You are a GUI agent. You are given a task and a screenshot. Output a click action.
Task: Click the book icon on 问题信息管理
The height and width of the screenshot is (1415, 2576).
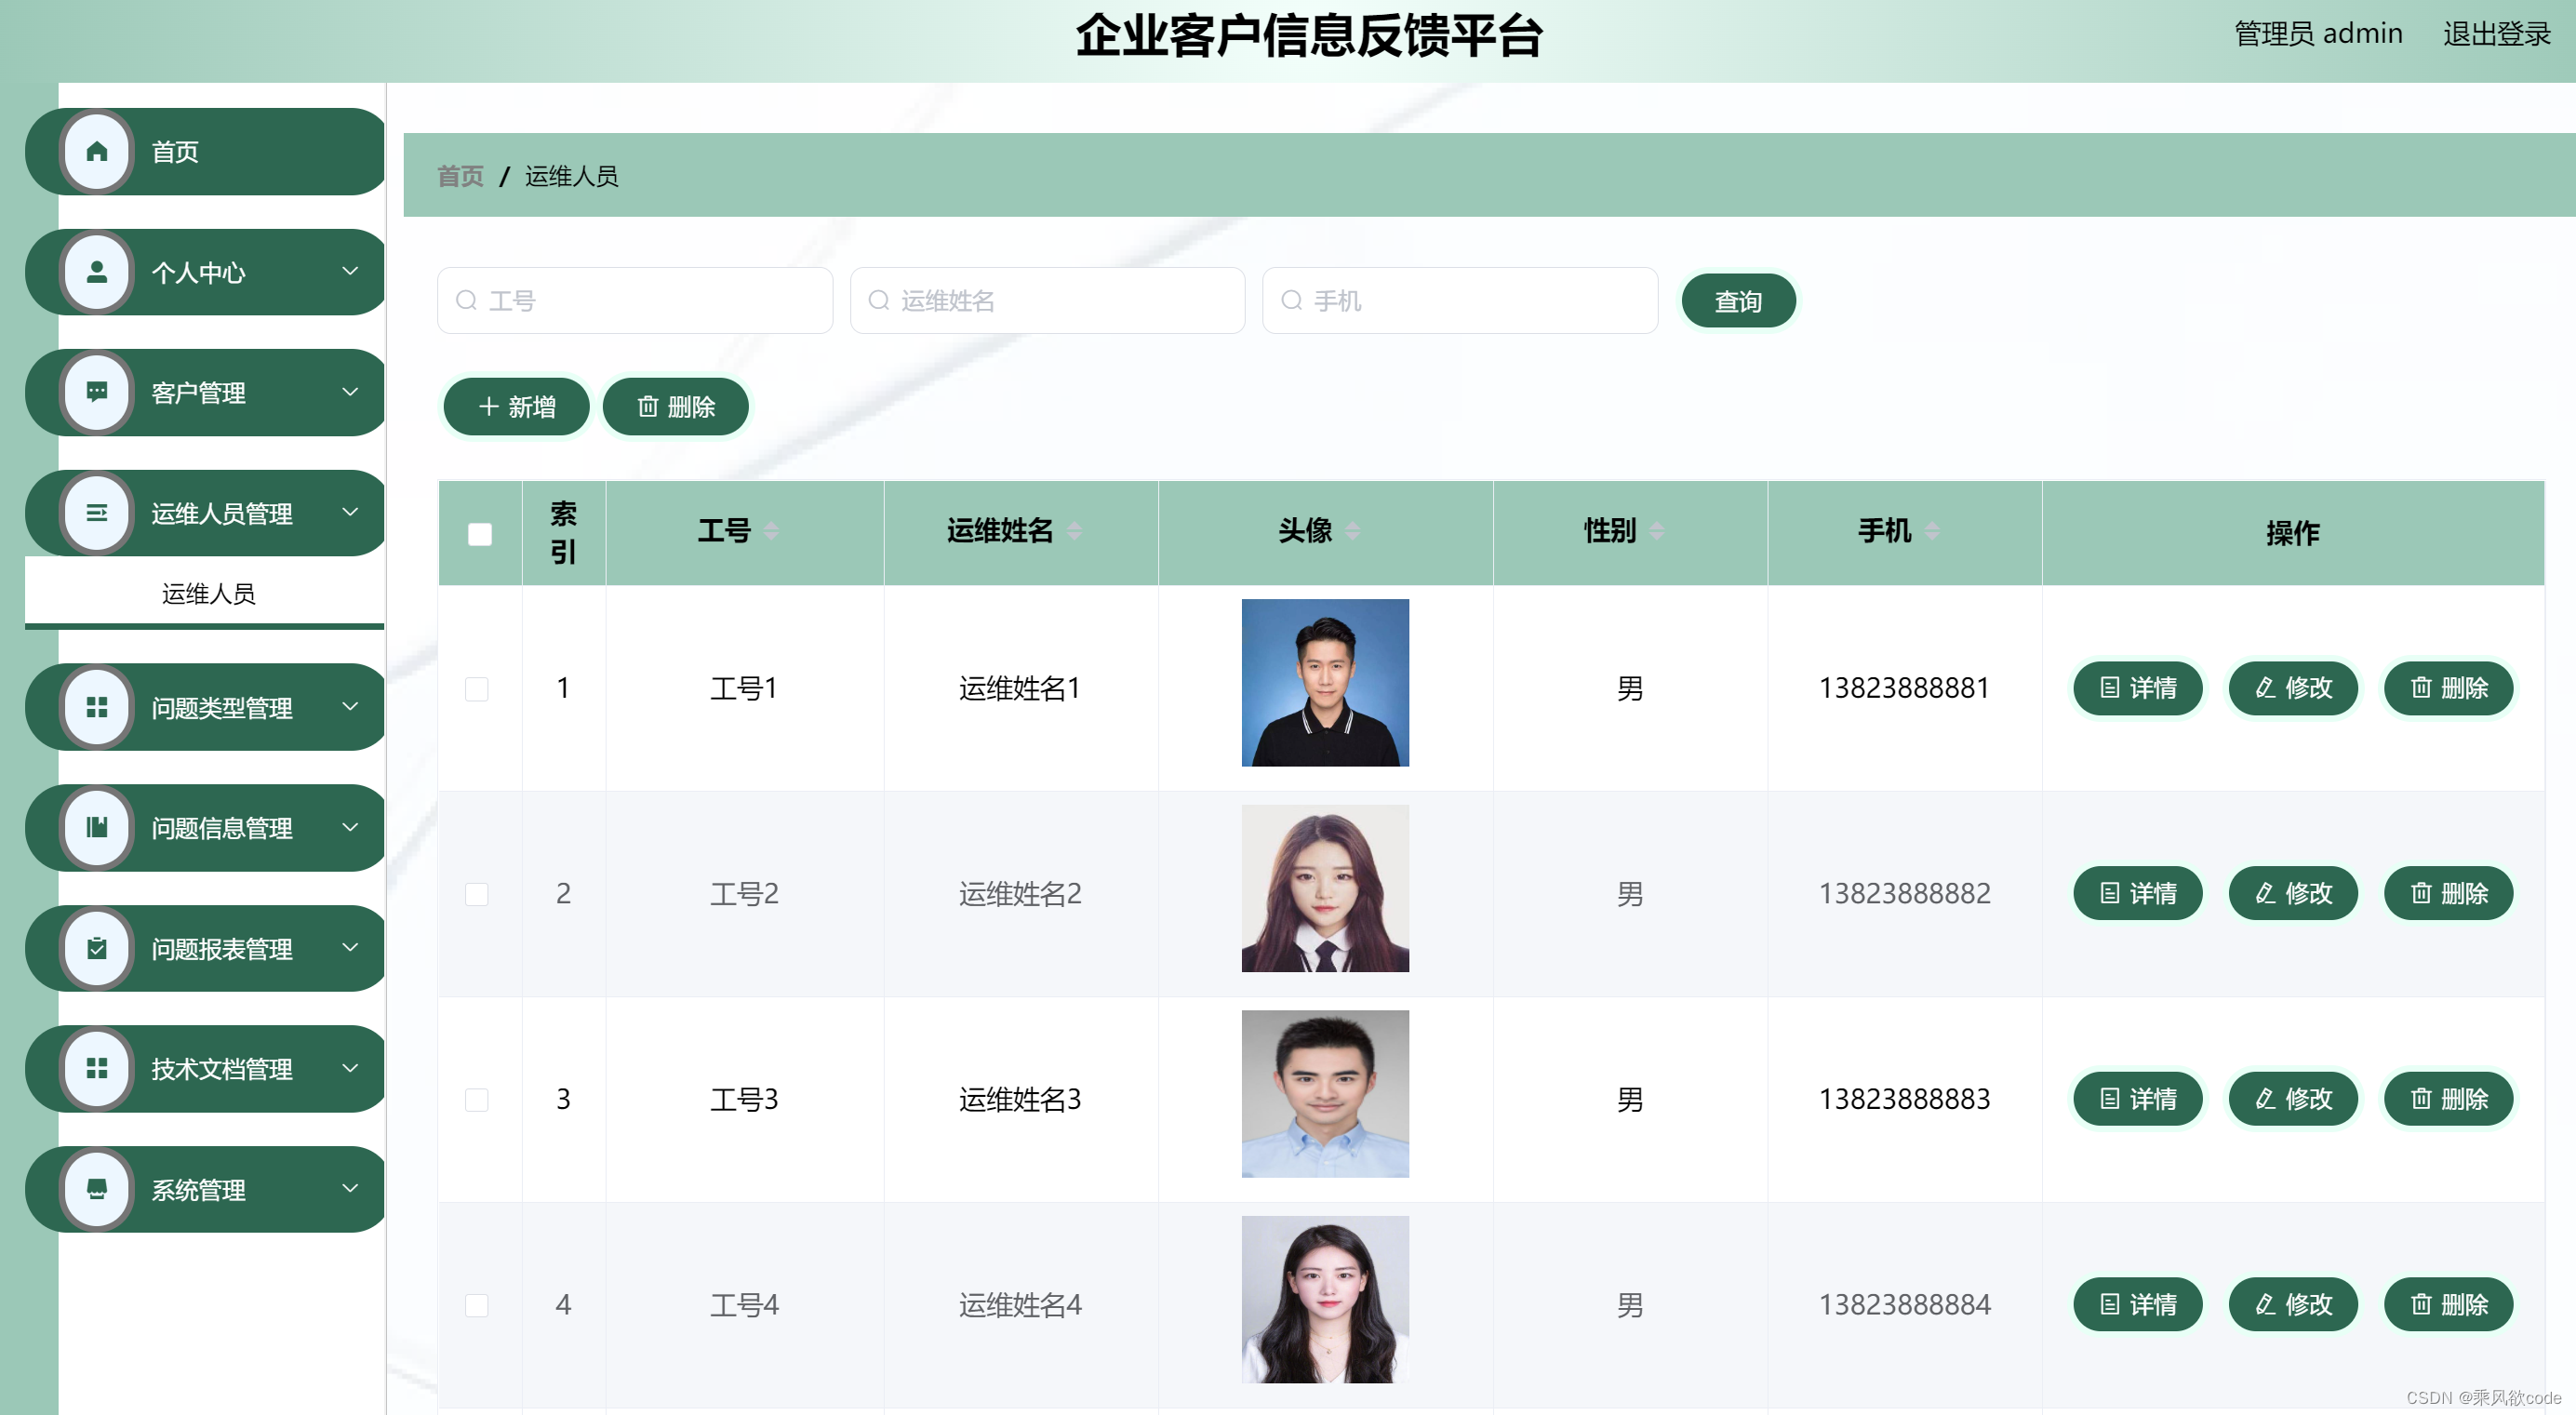point(97,827)
